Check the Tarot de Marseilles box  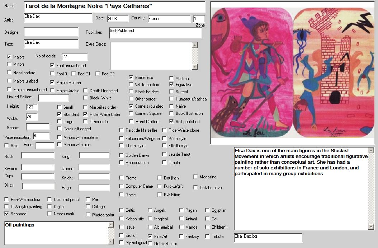(122, 130)
